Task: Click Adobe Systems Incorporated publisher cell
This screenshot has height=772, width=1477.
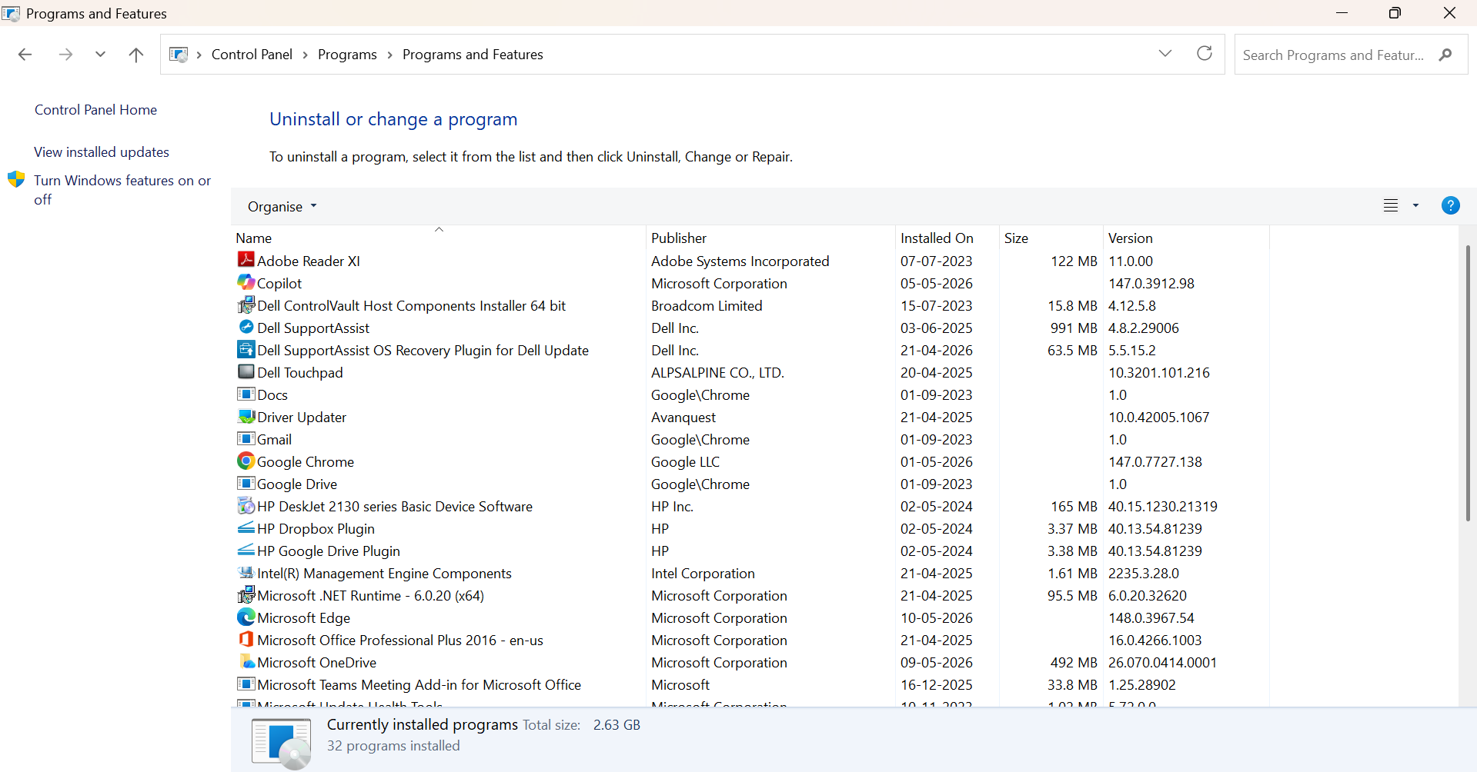Action: click(740, 261)
